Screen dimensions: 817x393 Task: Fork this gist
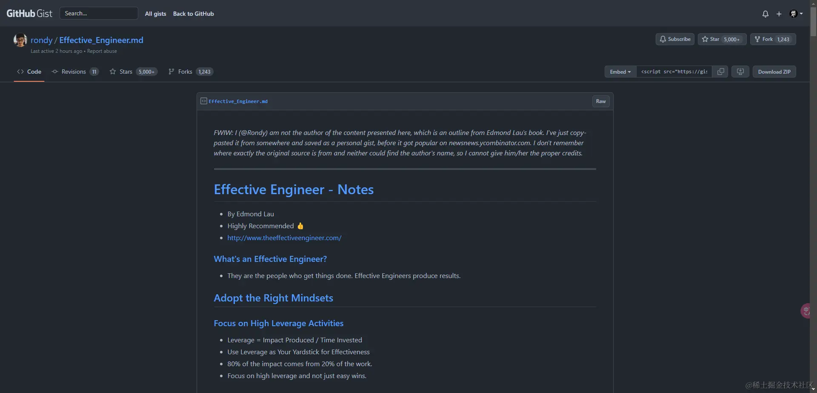(x=763, y=39)
